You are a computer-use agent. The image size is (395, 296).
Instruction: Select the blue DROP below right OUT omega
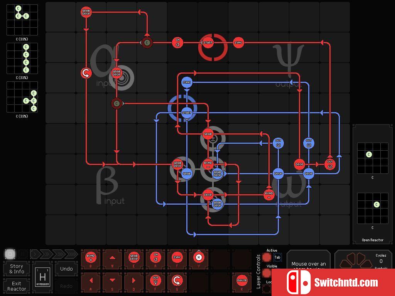pos(309,173)
